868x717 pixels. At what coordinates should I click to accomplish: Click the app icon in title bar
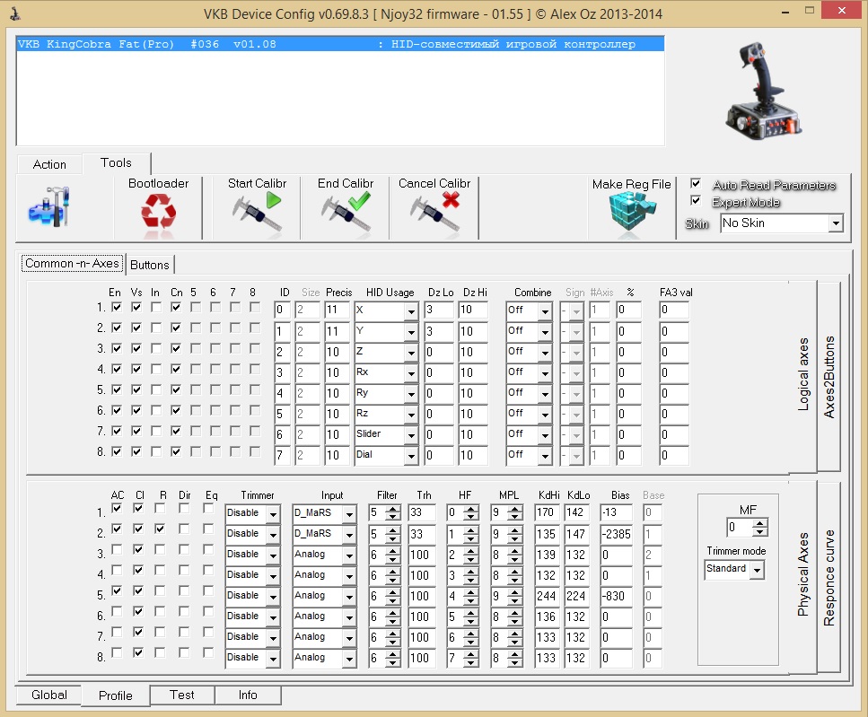(15, 13)
